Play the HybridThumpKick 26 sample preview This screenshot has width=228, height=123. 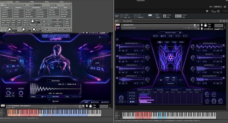tap(198, 51)
